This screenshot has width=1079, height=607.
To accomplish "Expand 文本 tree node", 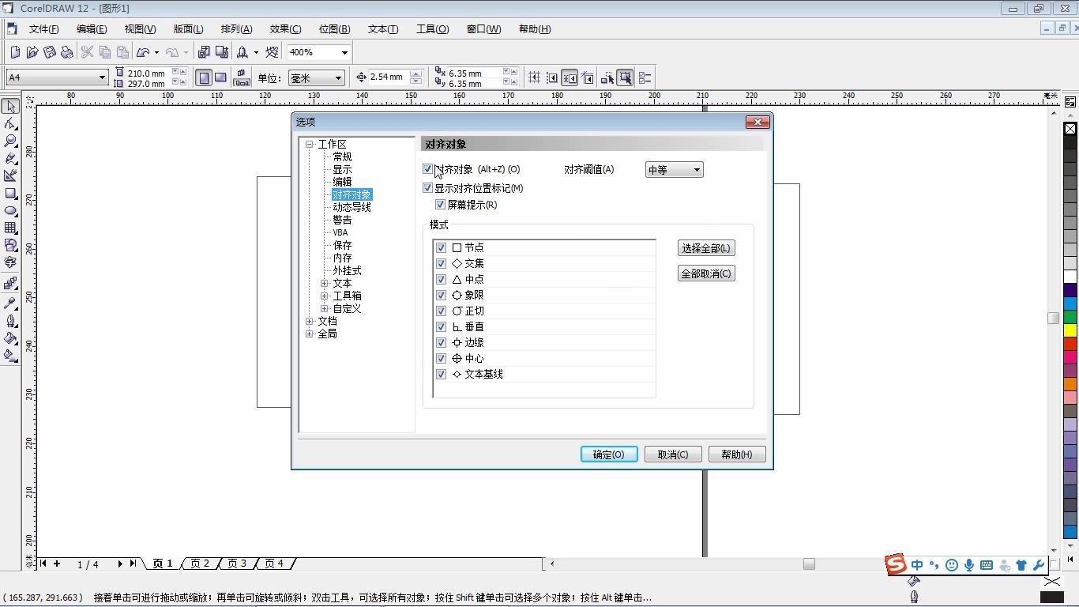I will point(325,283).
